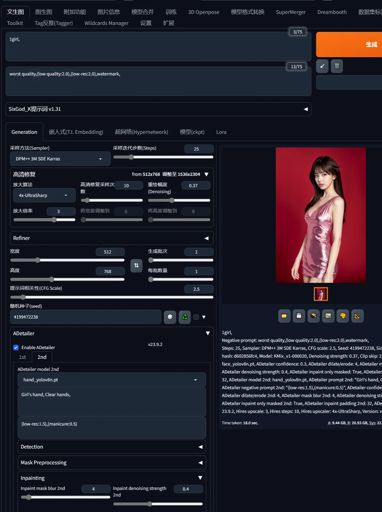Image resolution: width=382 pixels, height=512 pixels.
Task: Open the Tag反推(Tagger) tab
Action: [54, 23]
